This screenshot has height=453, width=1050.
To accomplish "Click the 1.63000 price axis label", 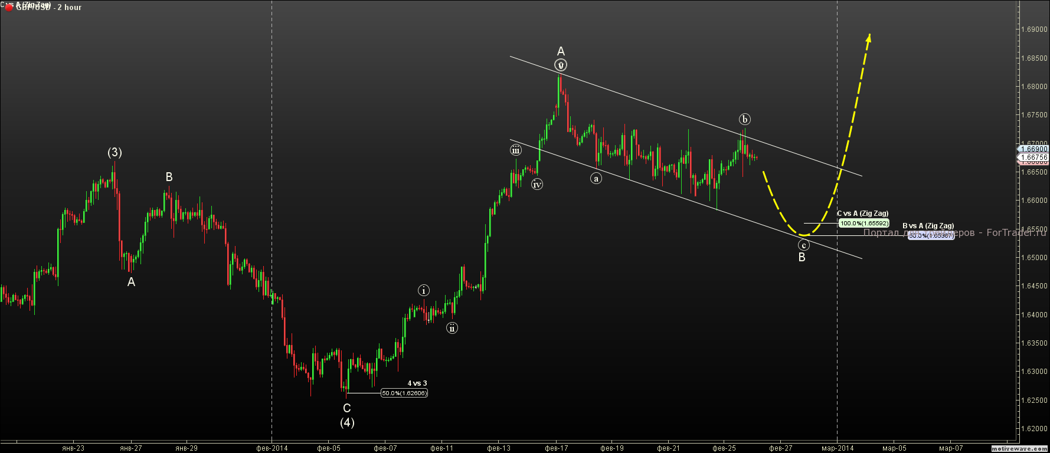I will pyautogui.click(x=1035, y=372).
